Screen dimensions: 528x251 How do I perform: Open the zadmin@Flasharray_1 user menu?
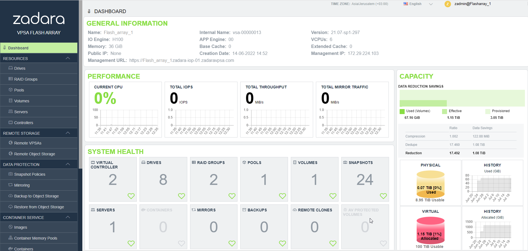[x=472, y=4]
